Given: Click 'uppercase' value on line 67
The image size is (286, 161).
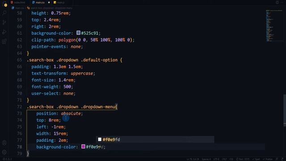Looking at the screenshot, I should pyautogui.click(x=82, y=73).
